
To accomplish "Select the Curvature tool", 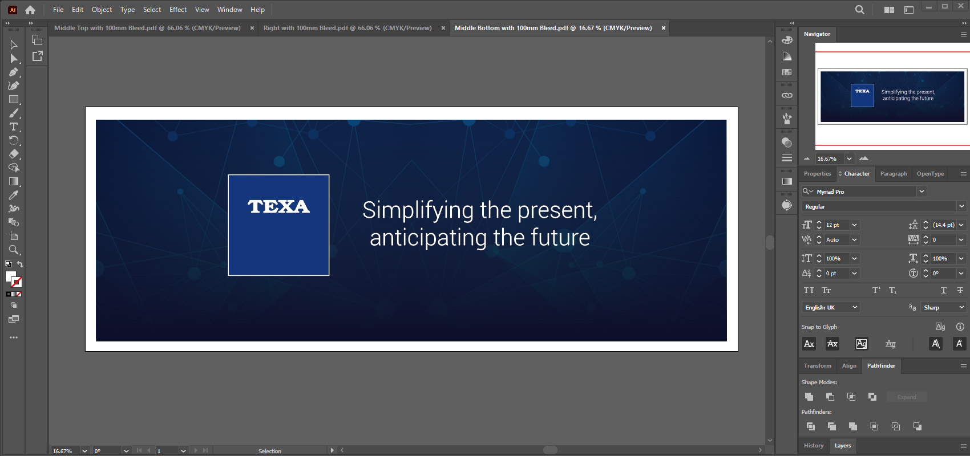I will tap(14, 85).
